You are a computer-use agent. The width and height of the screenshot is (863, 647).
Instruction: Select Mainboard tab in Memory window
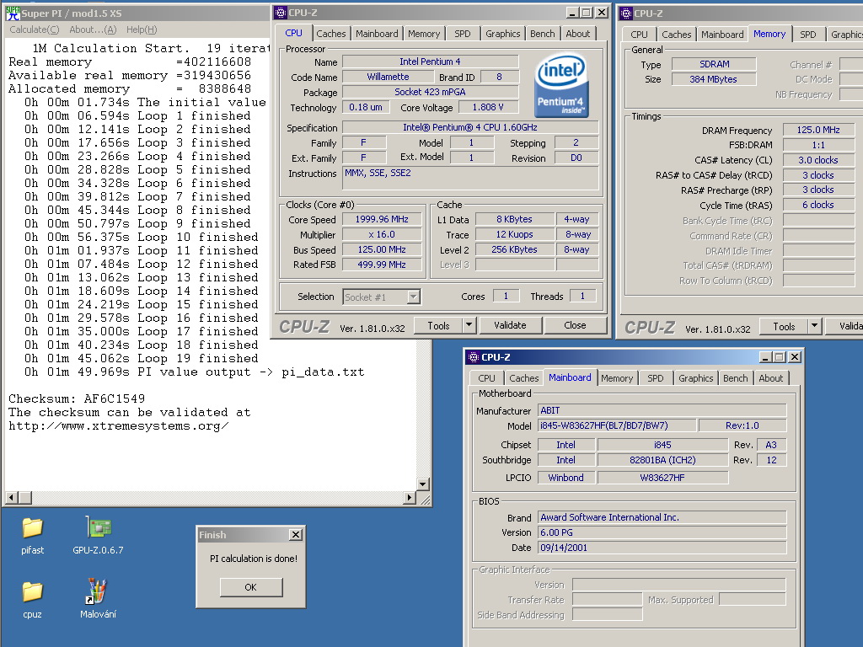pos(722,34)
